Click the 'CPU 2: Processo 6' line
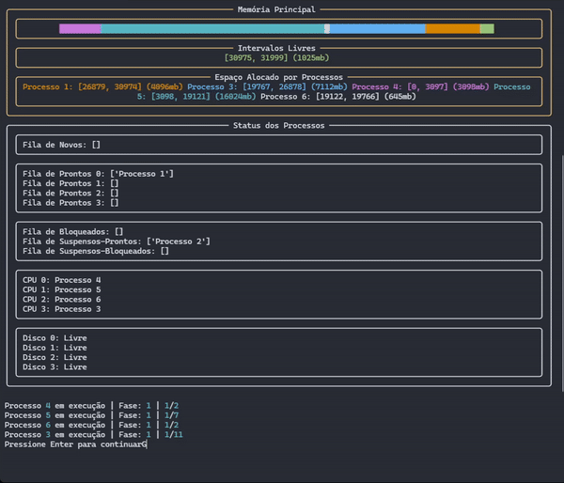 point(62,300)
